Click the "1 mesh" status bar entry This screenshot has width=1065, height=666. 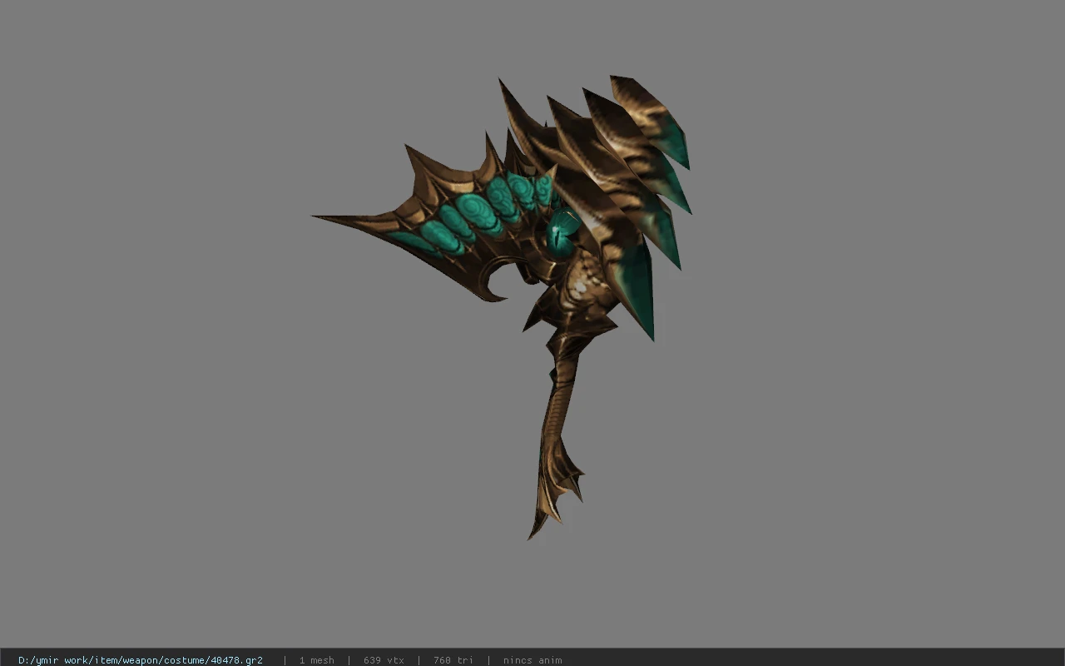317,660
